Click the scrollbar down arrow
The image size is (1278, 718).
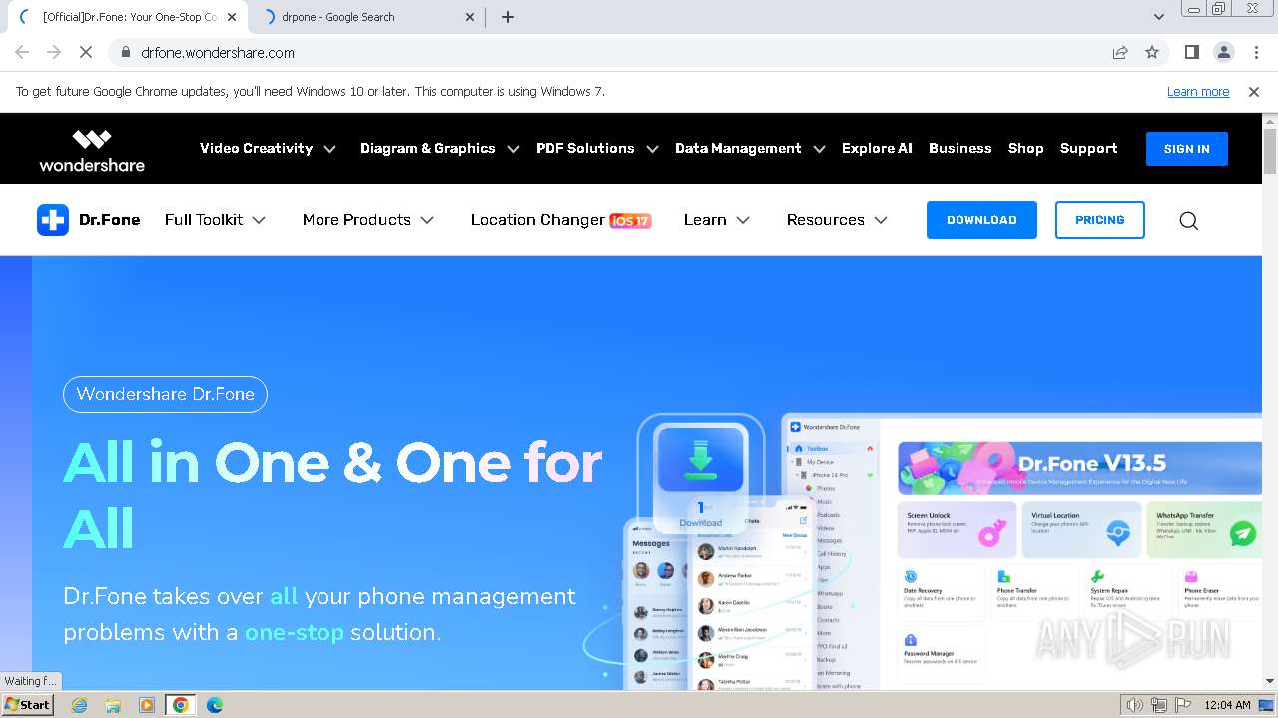(x=1270, y=681)
